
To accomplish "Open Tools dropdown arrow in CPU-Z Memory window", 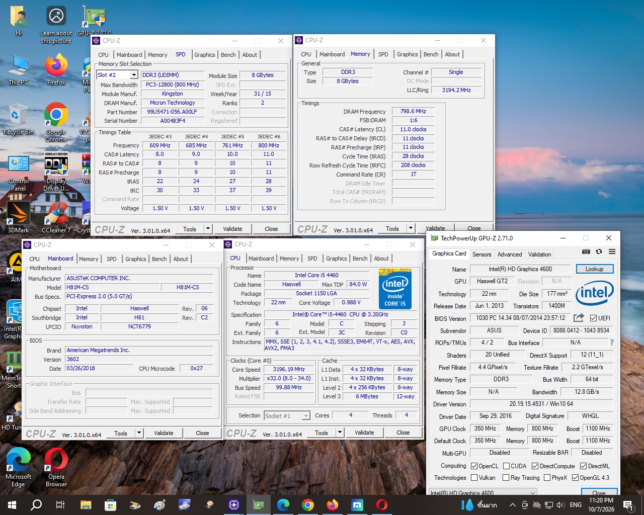I will (410, 228).
